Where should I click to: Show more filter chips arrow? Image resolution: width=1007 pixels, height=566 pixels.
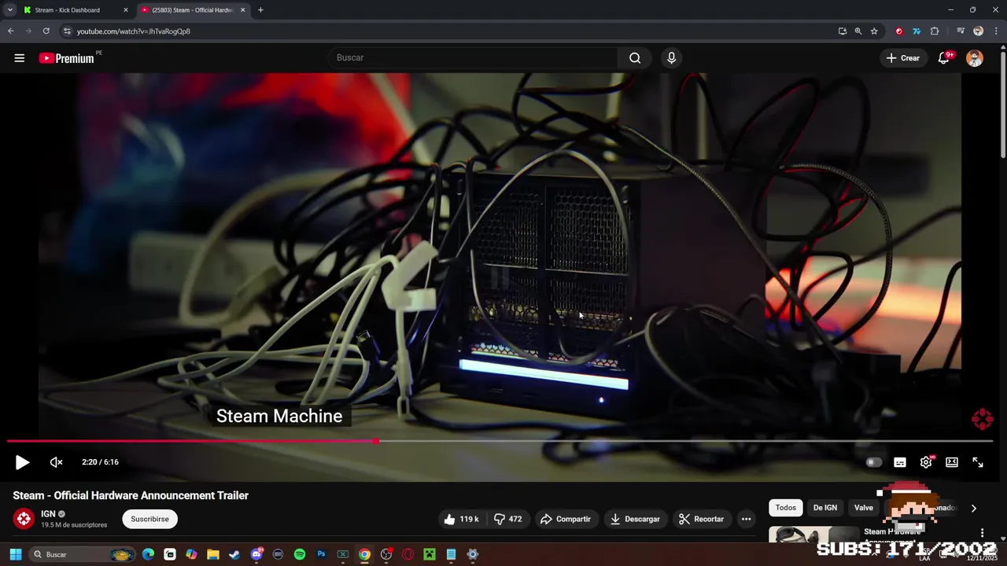click(x=973, y=508)
